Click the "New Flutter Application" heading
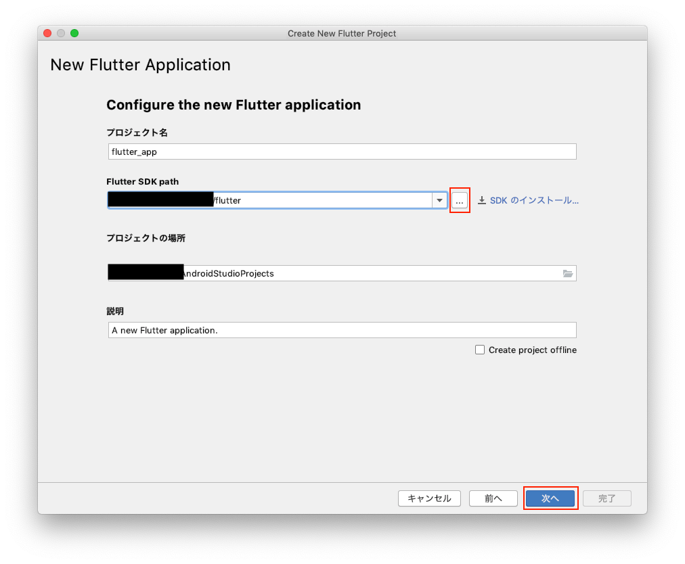The width and height of the screenshot is (685, 564). (x=140, y=65)
